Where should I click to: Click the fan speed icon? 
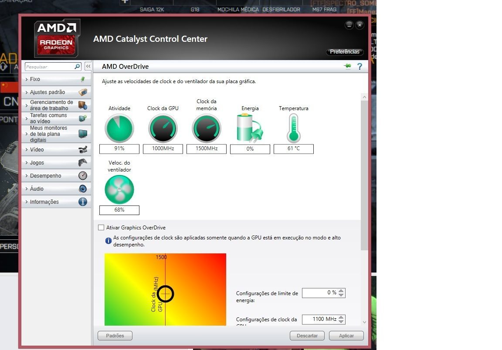[119, 189]
